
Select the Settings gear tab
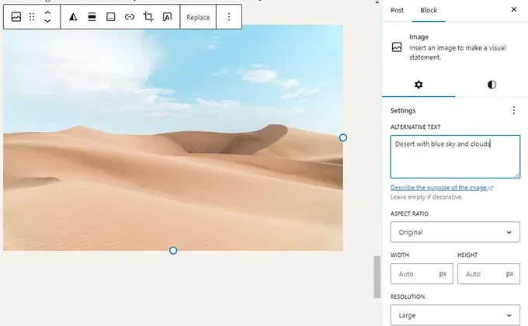click(419, 85)
